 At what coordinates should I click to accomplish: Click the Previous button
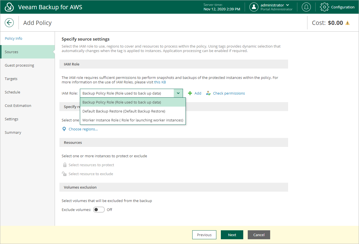[204, 235]
